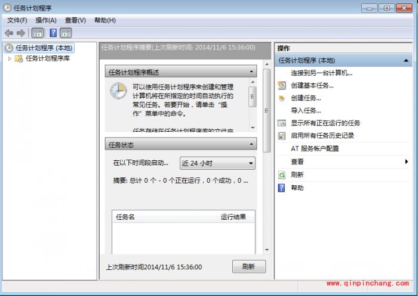This screenshot has height=296, width=418.
Task: Click 连接到另一台计算机... action
Action: pyautogui.click(x=321, y=73)
